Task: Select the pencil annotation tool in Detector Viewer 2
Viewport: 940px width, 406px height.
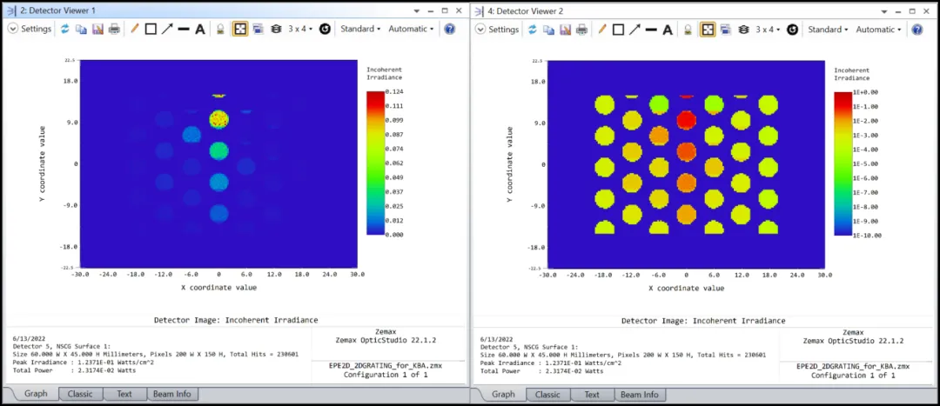Action: coord(601,29)
